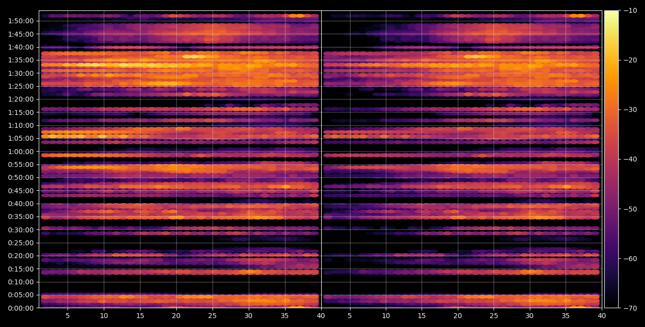Click the 0:50:00 y-axis tick label
The height and width of the screenshot is (327, 645).
21,177
